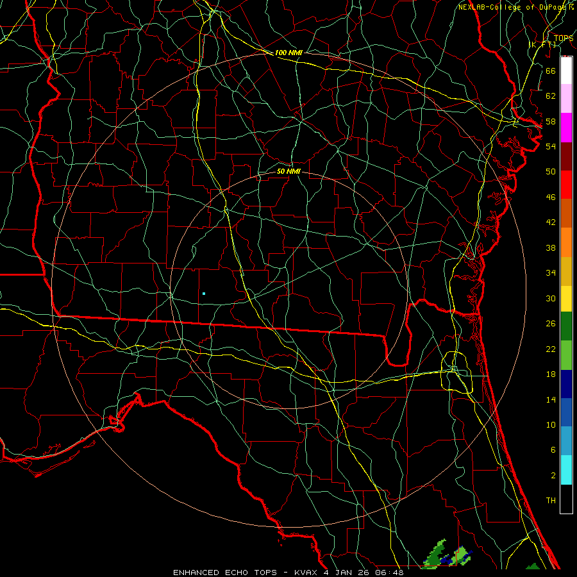Viewport: 577px width, 577px height.
Task: Click the TH threshold label
Action: 551,501
